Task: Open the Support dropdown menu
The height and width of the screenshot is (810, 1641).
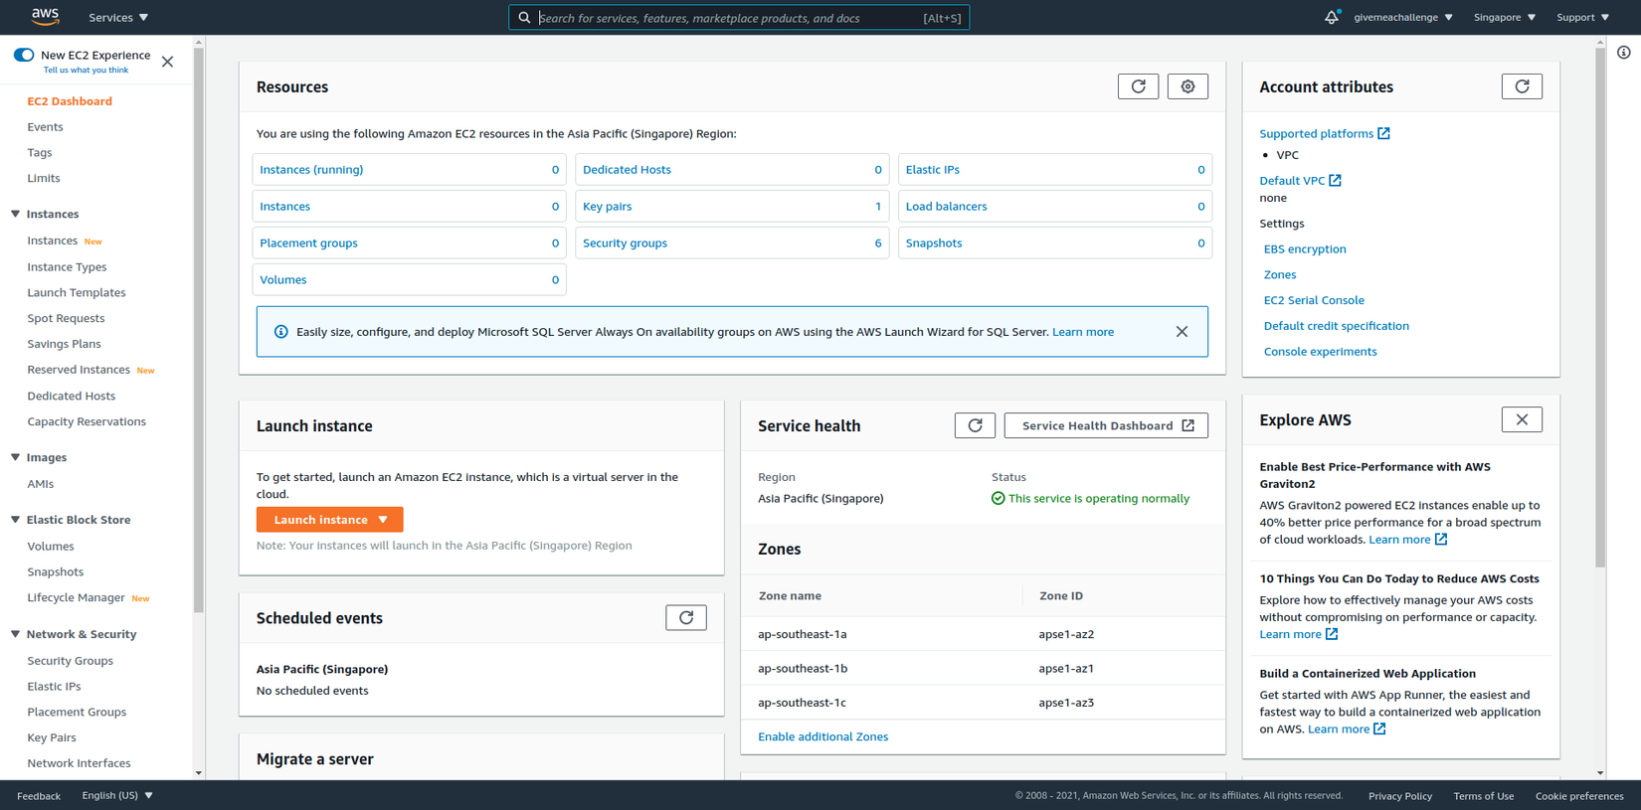Action: [x=1582, y=17]
